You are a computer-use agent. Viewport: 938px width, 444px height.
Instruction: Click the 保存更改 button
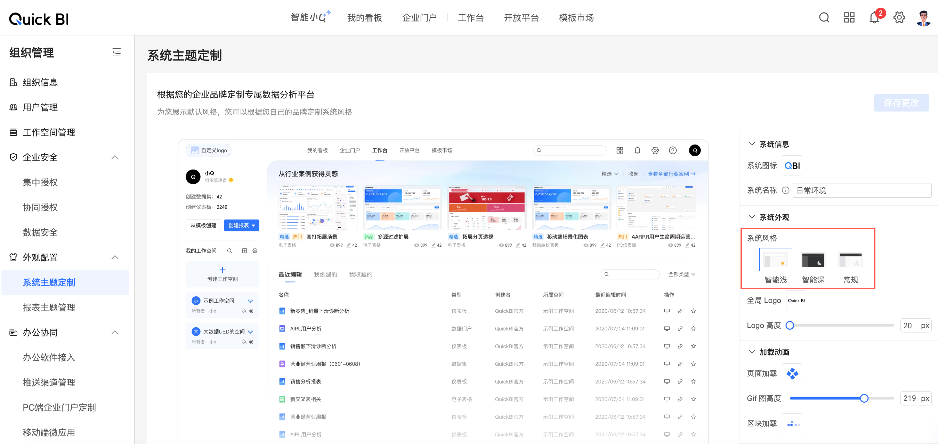coord(901,103)
